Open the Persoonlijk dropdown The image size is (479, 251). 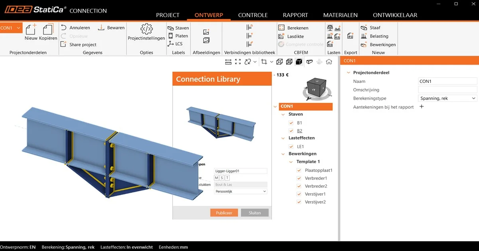pos(241,191)
